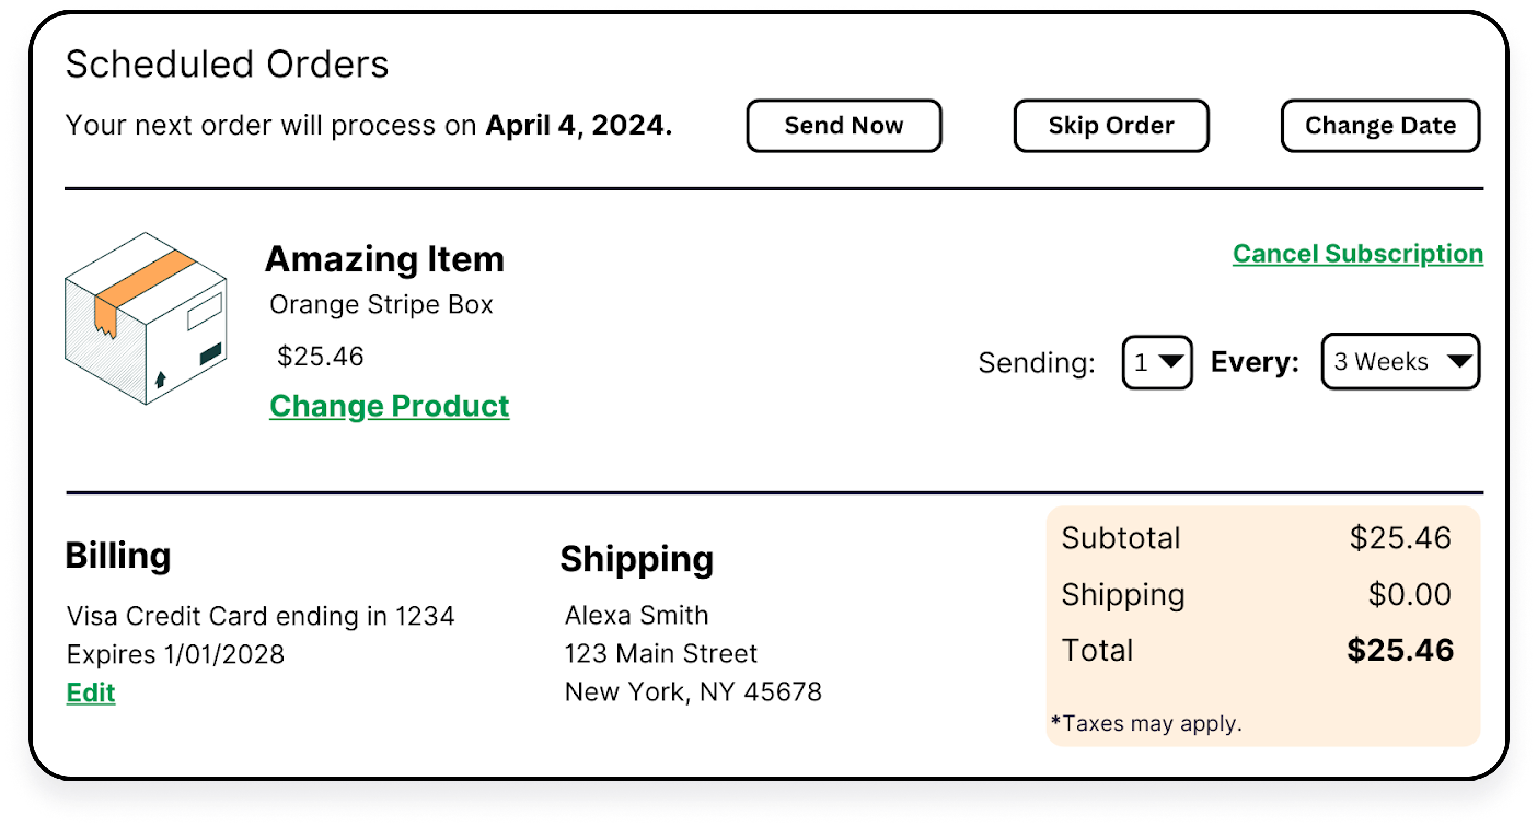This screenshot has width=1537, height=827.
Task: Expand the 3 Weeks frequency dropdown
Action: (1400, 362)
